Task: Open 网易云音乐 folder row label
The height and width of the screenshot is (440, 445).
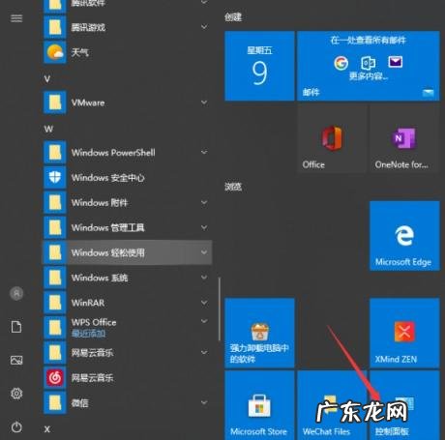Action: coord(92,353)
